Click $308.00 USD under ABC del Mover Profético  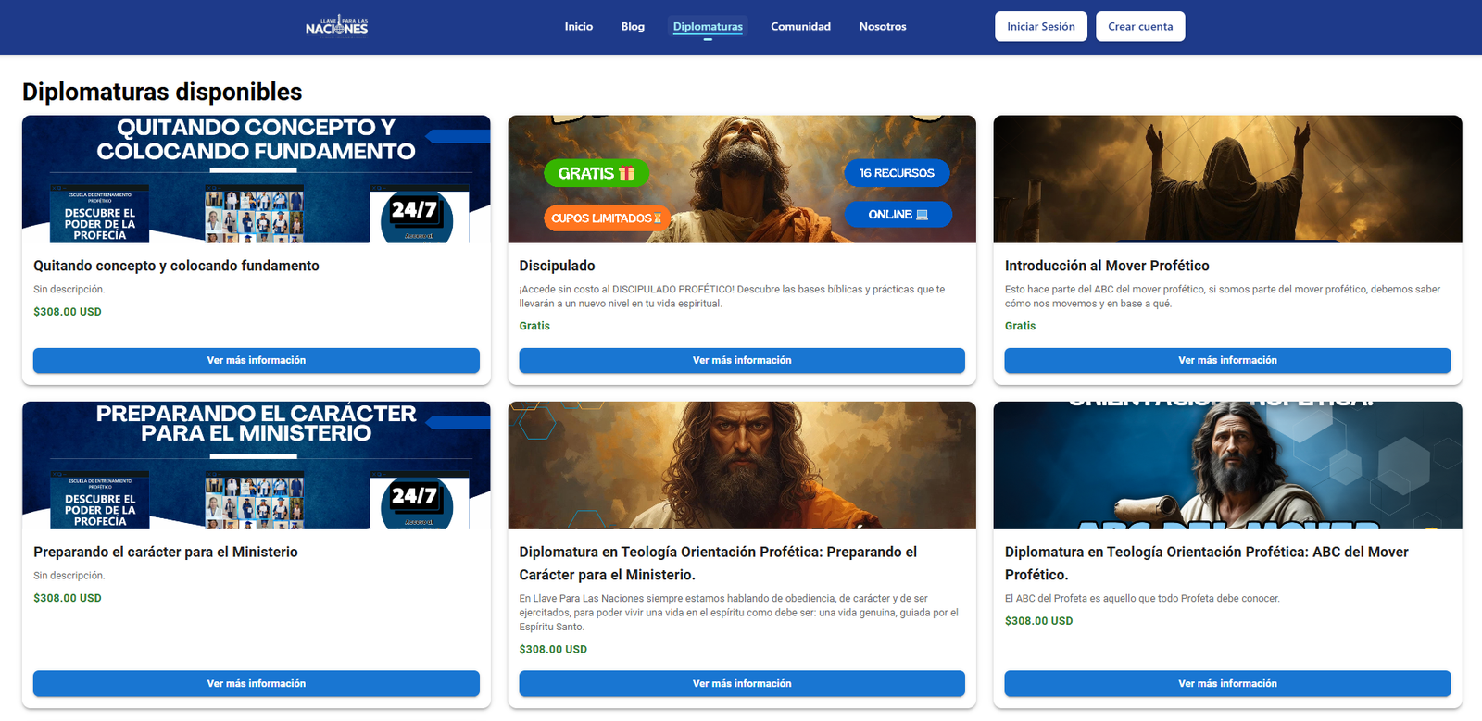click(1038, 621)
